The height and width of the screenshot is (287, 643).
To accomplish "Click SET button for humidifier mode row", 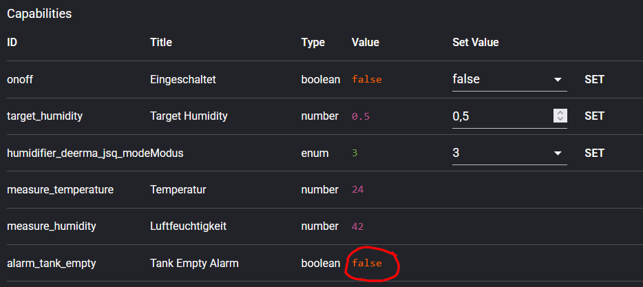I will [x=594, y=153].
